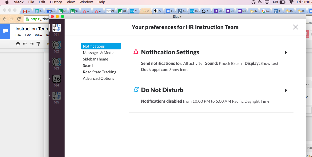Expand the Do Not Disturb section arrow

286,90
